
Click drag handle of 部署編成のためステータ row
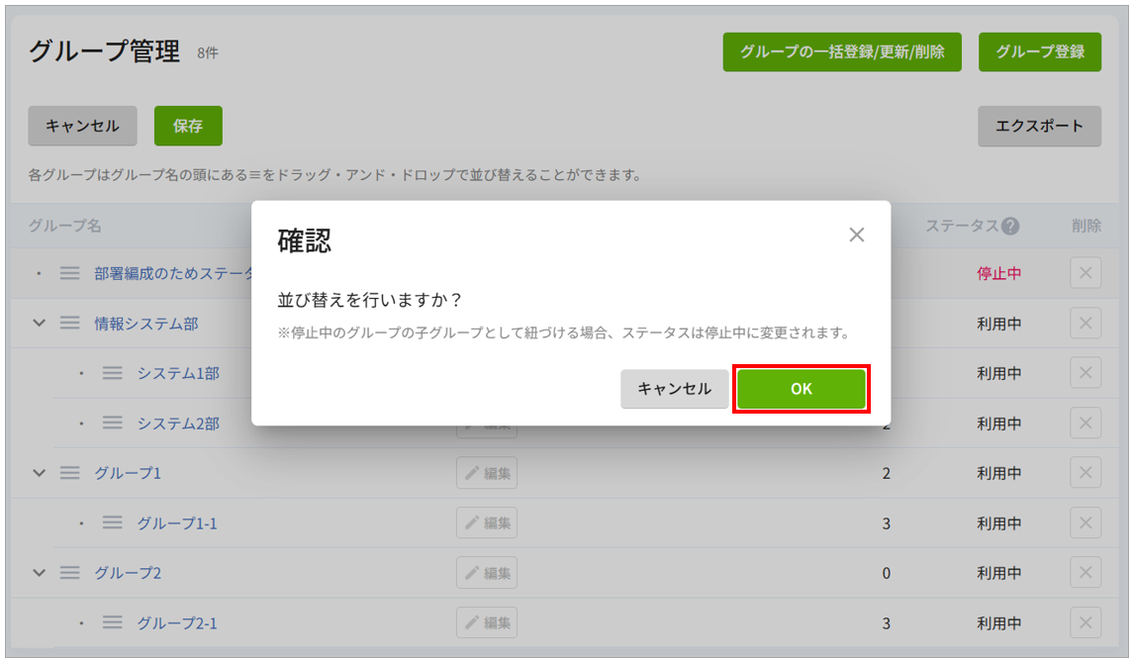[x=70, y=273]
